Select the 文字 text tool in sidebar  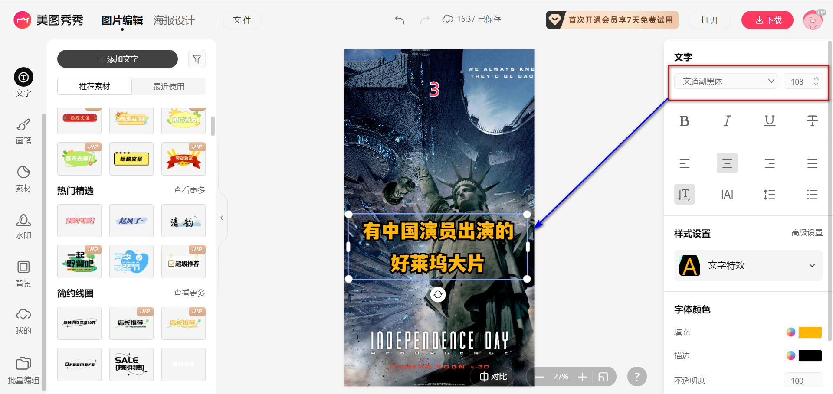[23, 82]
